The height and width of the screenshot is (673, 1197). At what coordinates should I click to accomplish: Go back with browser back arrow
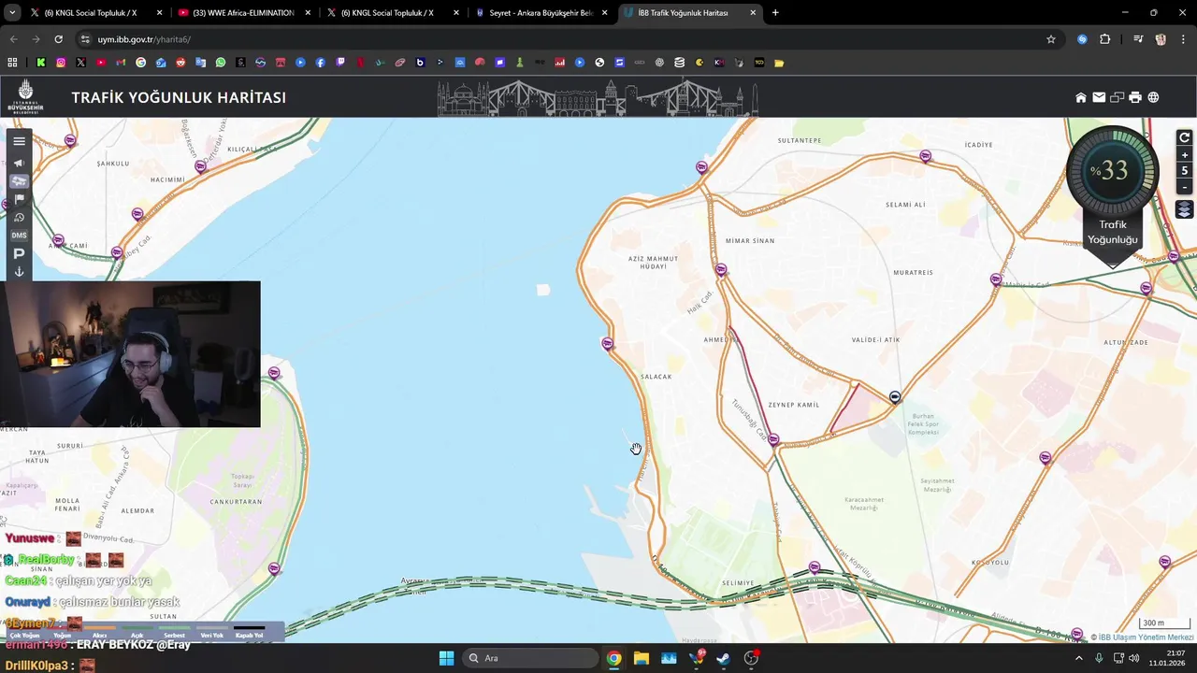13,39
